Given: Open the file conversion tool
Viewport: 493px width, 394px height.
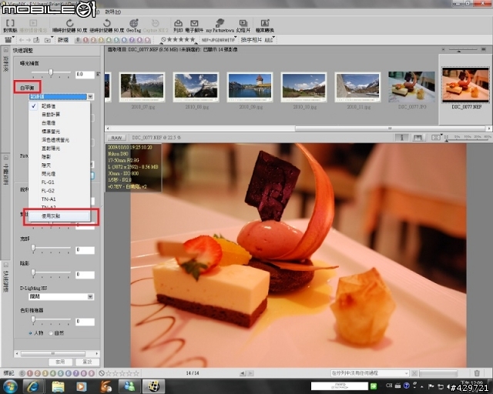Looking at the screenshot, I should [x=265, y=25].
